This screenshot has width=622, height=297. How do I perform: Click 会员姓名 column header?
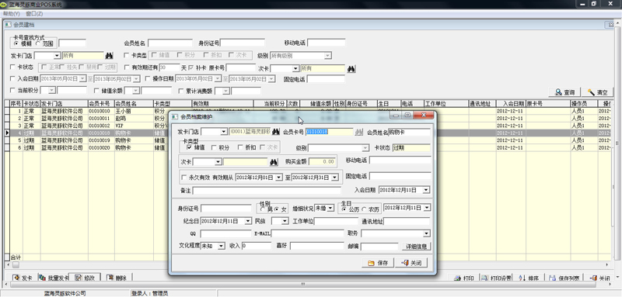134,104
